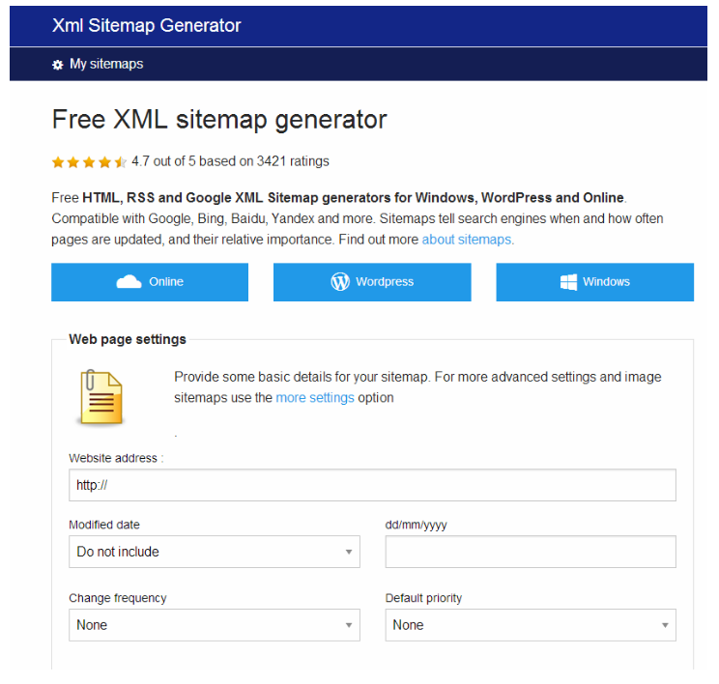Expand the Change frequency dropdown
This screenshot has width=719, height=684.
pyautogui.click(x=215, y=625)
